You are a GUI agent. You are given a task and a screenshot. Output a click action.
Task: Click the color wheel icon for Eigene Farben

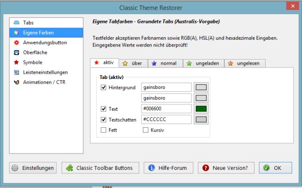pos(16,32)
